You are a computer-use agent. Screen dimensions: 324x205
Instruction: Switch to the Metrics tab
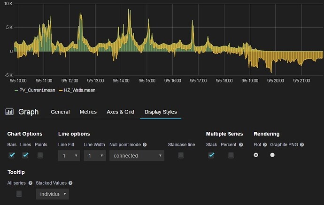(88, 112)
